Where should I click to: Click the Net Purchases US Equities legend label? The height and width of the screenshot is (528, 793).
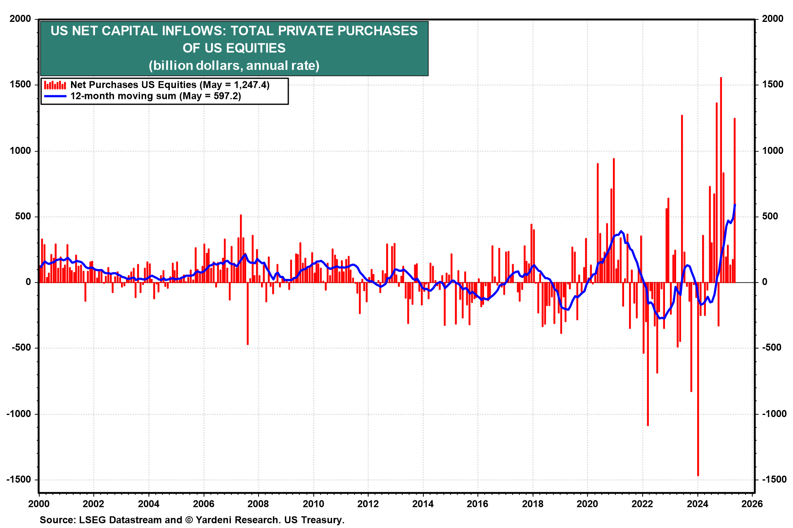click(170, 85)
